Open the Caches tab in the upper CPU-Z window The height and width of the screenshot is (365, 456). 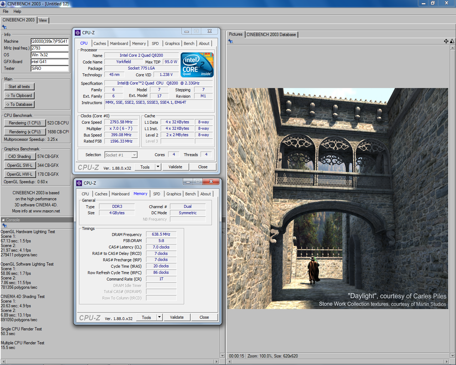[100, 43]
